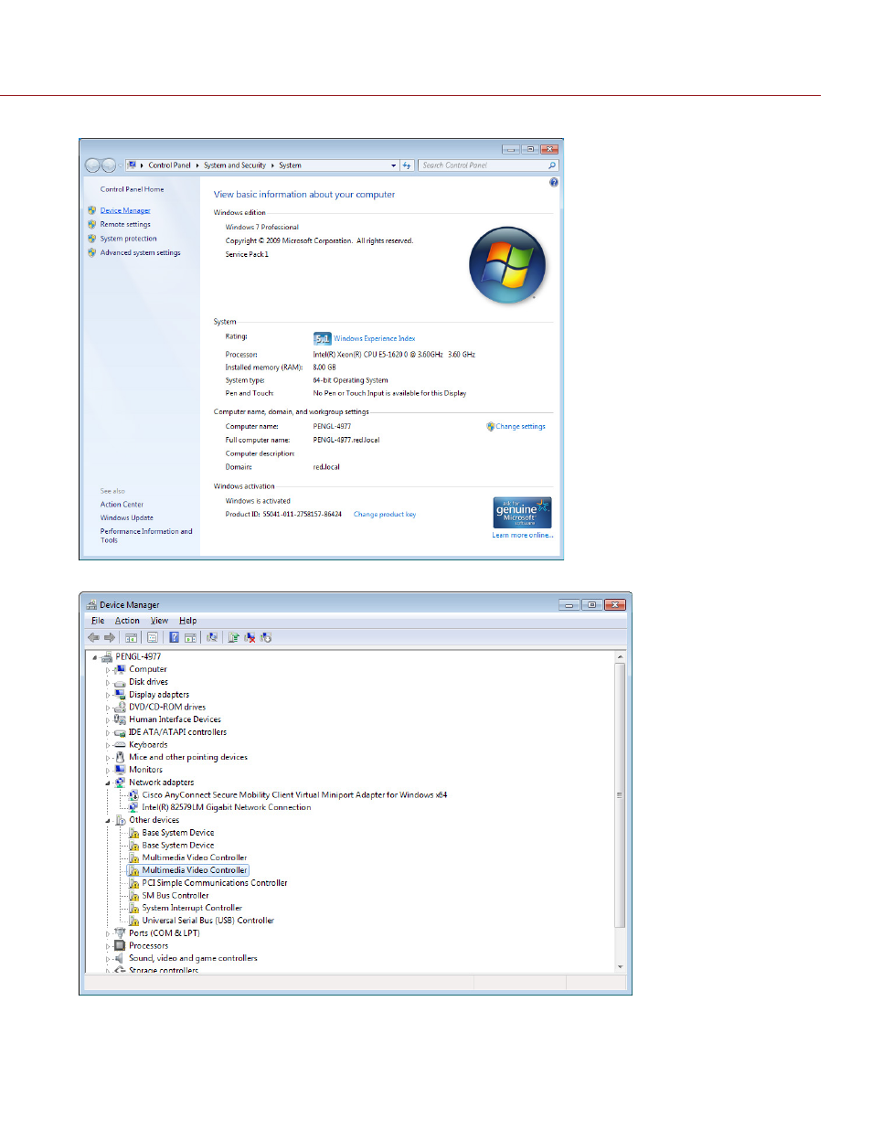Viewport: 872px width, 1129px height.
Task: Collapse the Network adapters node
Action: [x=107, y=783]
